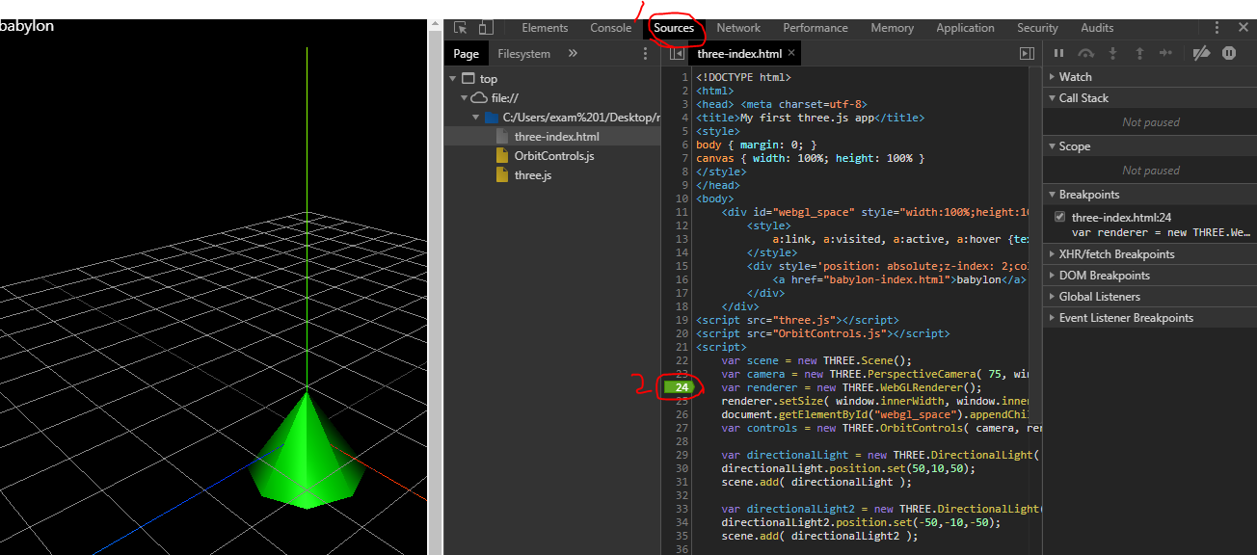Select the Page navigator tab
This screenshot has height=555, width=1257.
pos(467,54)
